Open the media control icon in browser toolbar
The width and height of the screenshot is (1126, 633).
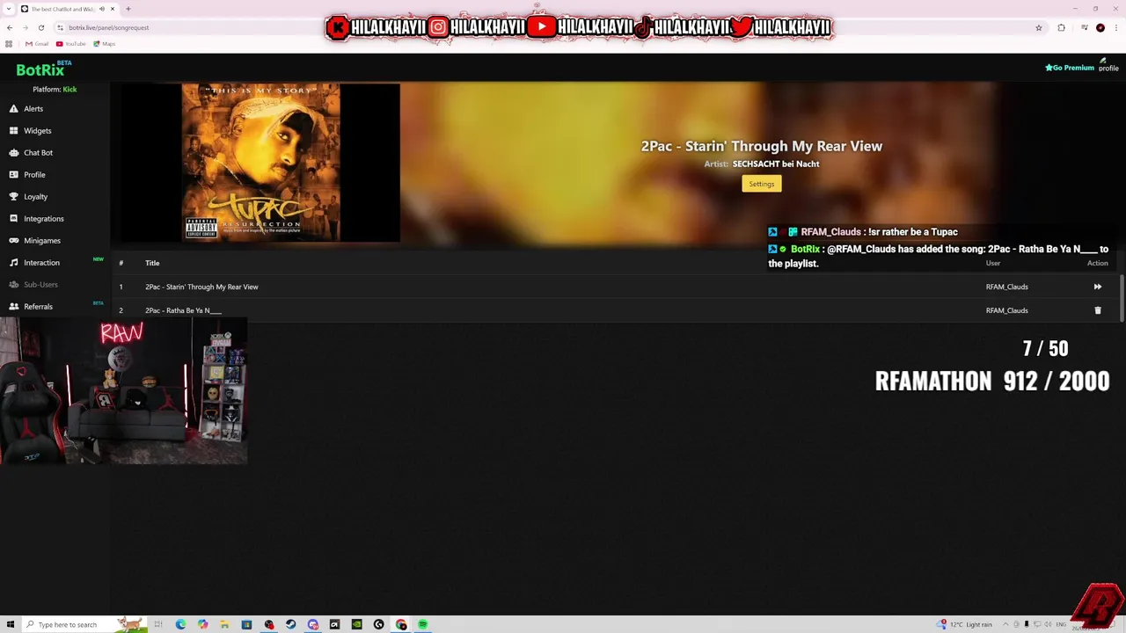(x=1085, y=27)
